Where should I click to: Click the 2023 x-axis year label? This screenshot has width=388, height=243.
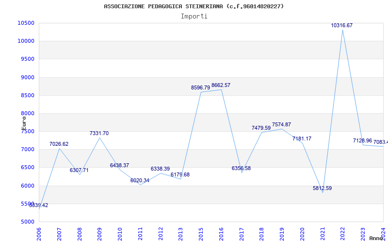[x=363, y=234]
